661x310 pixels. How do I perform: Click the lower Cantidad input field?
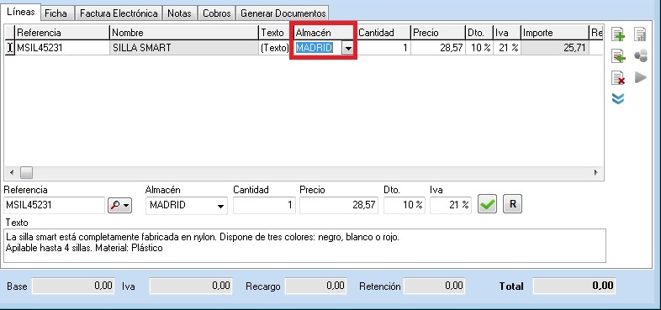[x=264, y=205]
